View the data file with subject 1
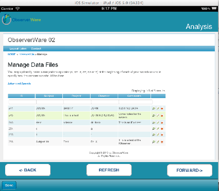Screen dimensions: 219x191 154,134
